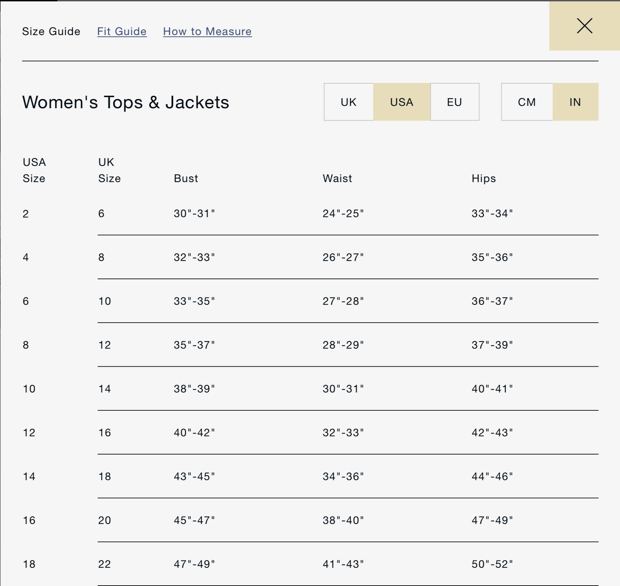The height and width of the screenshot is (586, 620).
Task: Click the Bust column header
Action: [186, 178]
